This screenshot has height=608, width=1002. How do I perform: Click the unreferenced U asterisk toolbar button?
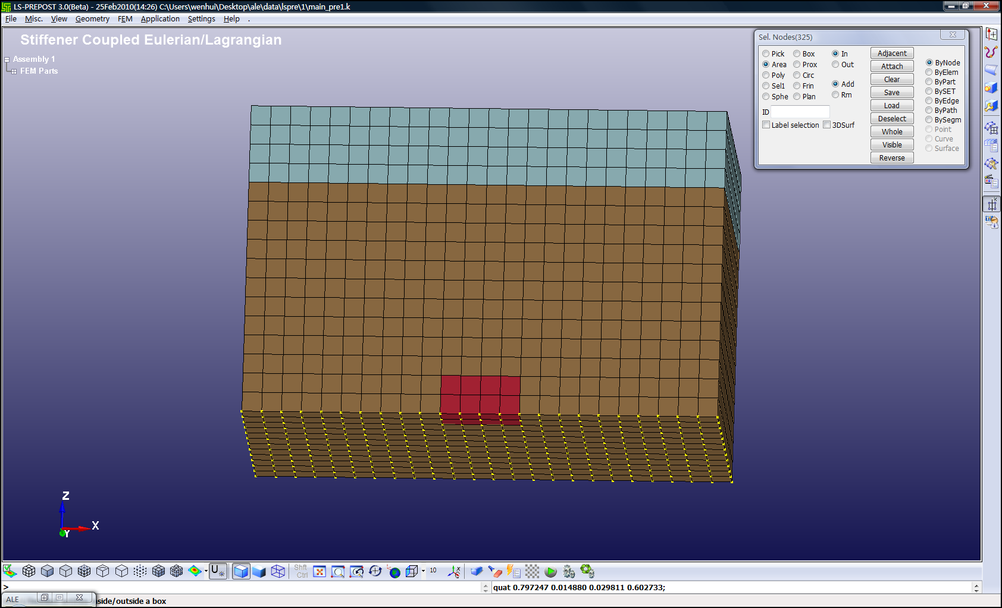coord(218,572)
